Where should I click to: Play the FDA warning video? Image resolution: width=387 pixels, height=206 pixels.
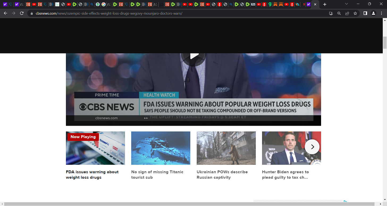[x=193, y=56]
